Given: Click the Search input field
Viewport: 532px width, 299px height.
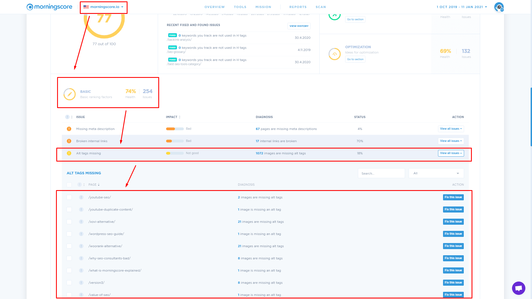Looking at the screenshot, I should (x=381, y=173).
